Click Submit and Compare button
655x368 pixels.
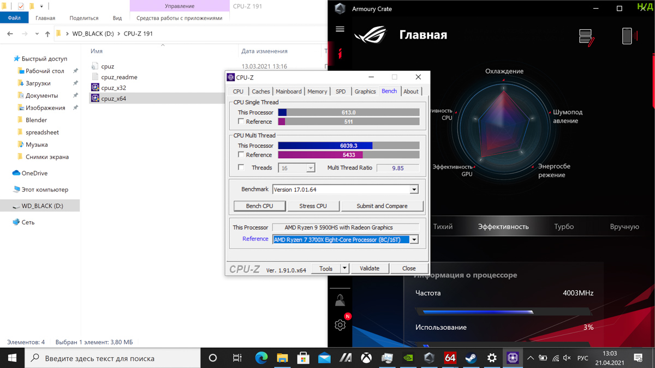point(382,206)
